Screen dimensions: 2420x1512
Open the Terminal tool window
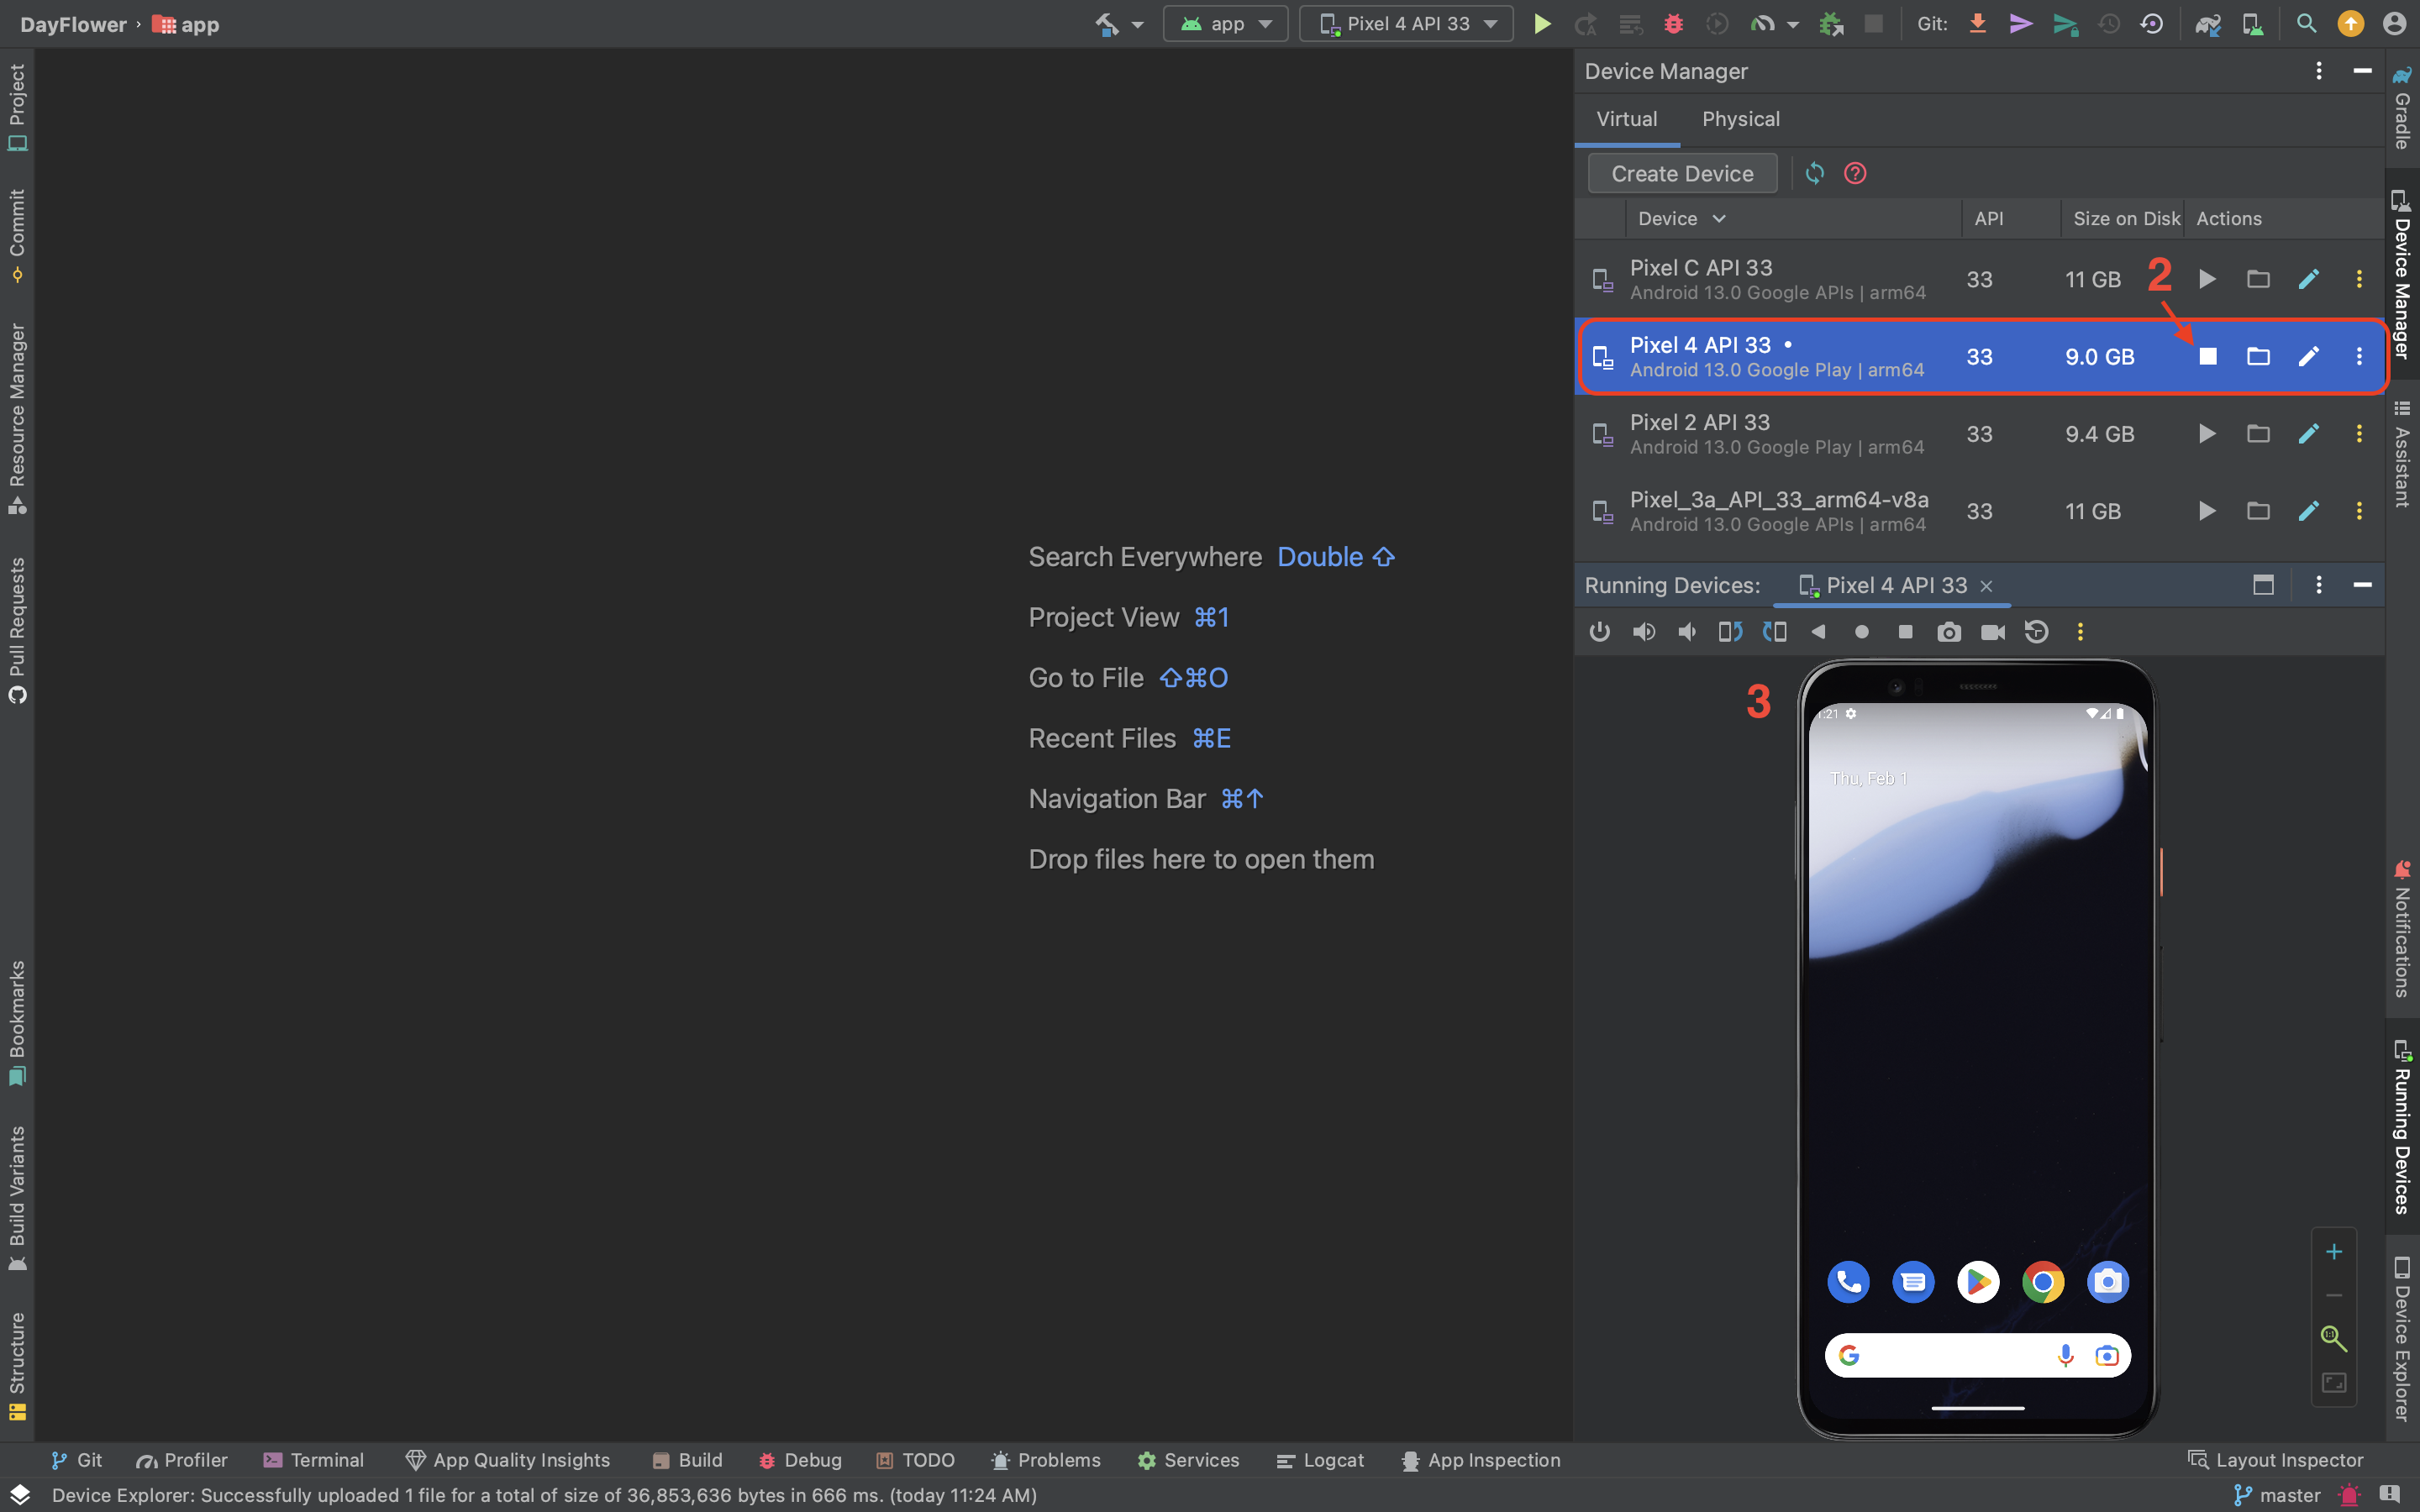[314, 1460]
